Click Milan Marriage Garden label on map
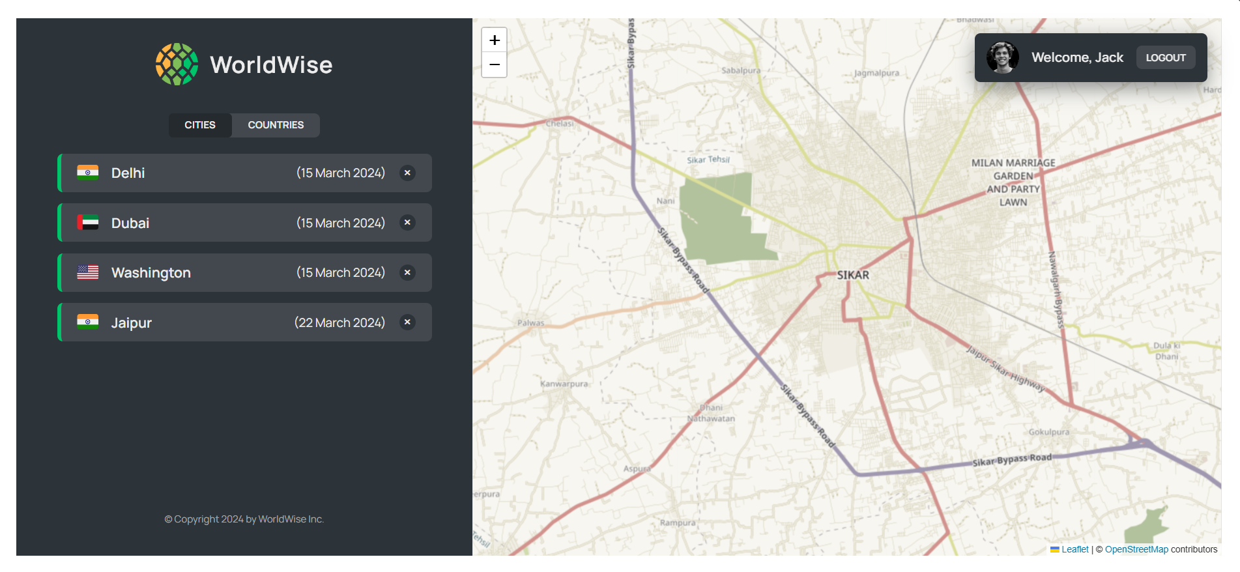The image size is (1240, 572). 1013,182
